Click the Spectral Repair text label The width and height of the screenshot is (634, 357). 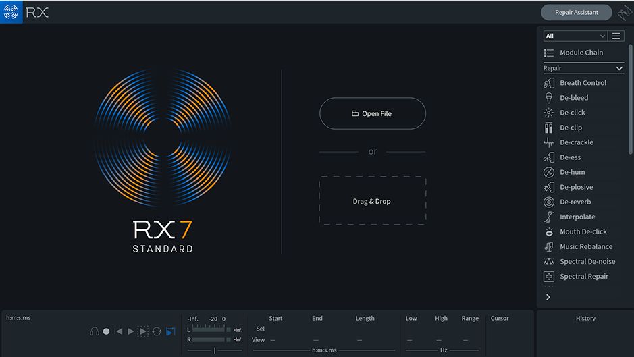tap(584, 277)
